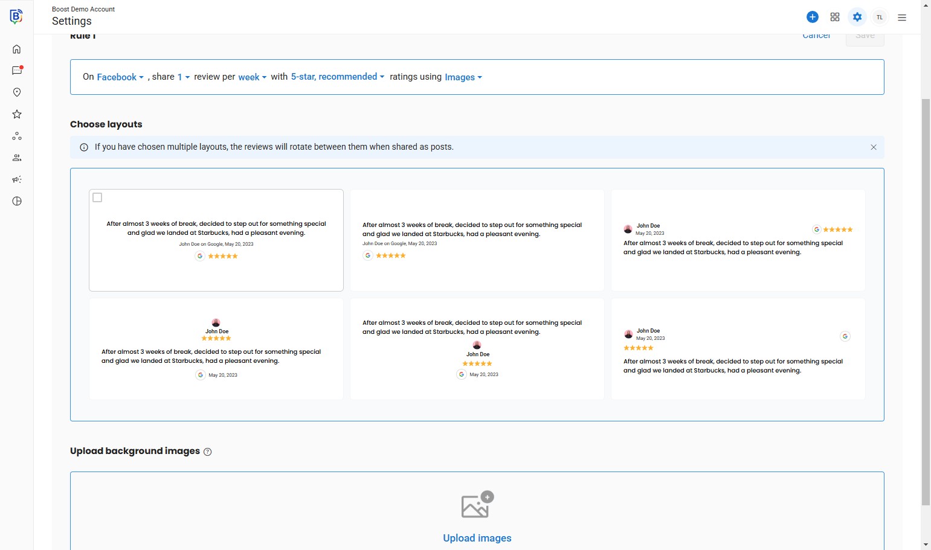Open the TL user profile avatar

point(880,17)
